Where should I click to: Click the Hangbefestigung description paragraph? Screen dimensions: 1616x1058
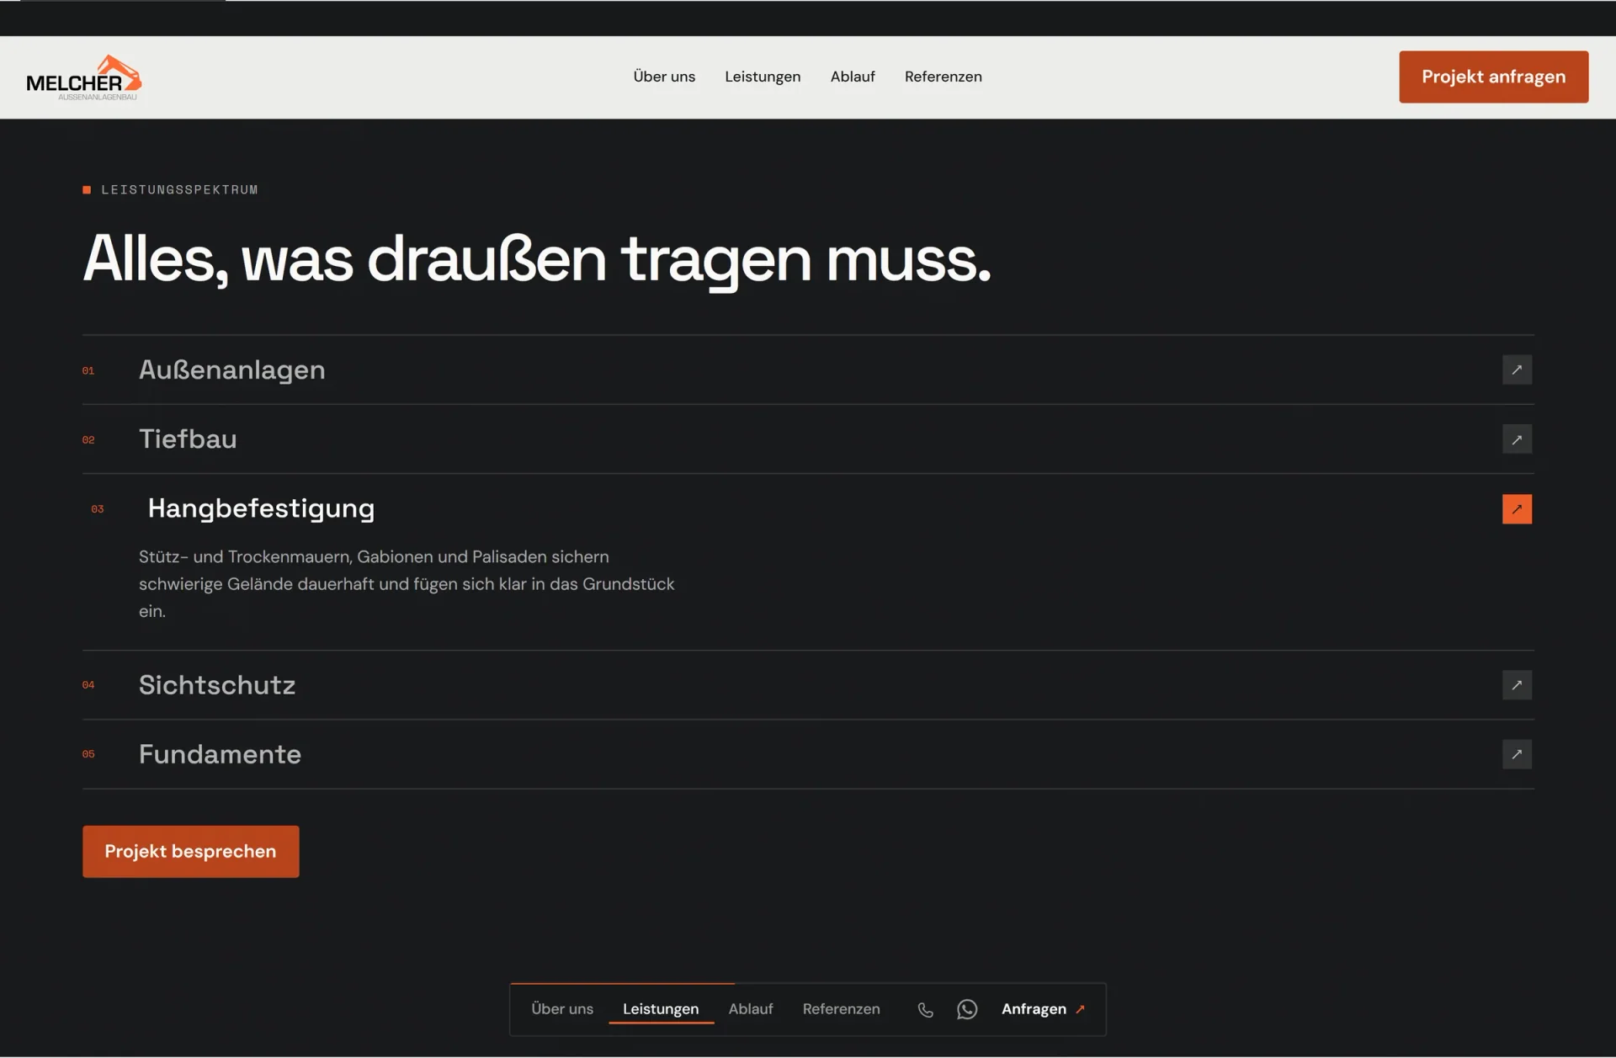click(x=407, y=584)
